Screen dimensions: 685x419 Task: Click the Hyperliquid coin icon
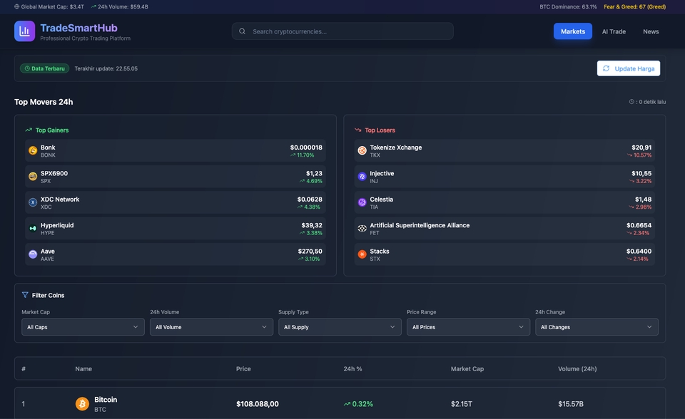tap(31, 227)
